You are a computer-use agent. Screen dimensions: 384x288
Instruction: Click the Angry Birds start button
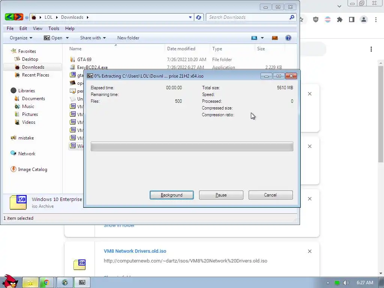pyautogui.click(x=10, y=281)
